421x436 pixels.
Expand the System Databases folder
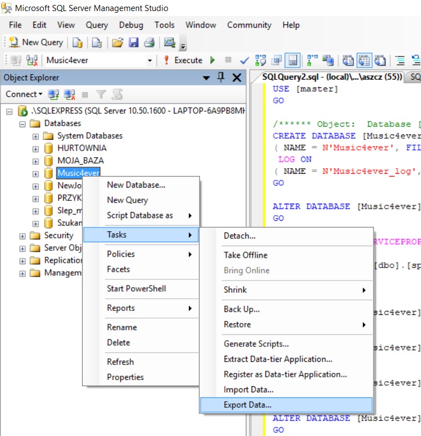pyautogui.click(x=35, y=136)
